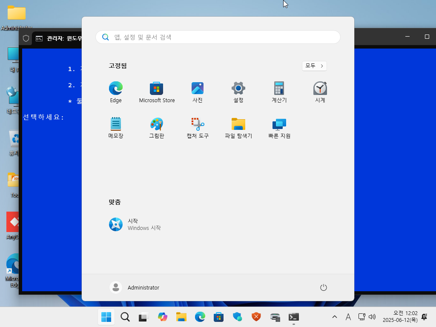Viewport: 436px width, 327px height.
Task: Open the notification bell in tray
Action: (x=425, y=317)
